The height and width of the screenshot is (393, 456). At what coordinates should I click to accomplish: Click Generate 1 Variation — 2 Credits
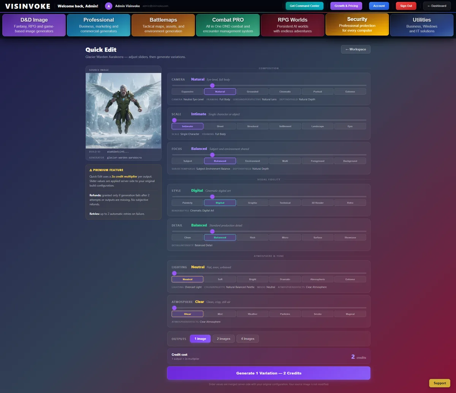tap(269, 373)
